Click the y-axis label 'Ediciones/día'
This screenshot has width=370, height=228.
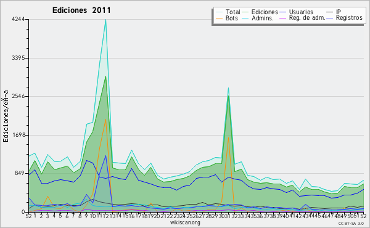click(6, 116)
